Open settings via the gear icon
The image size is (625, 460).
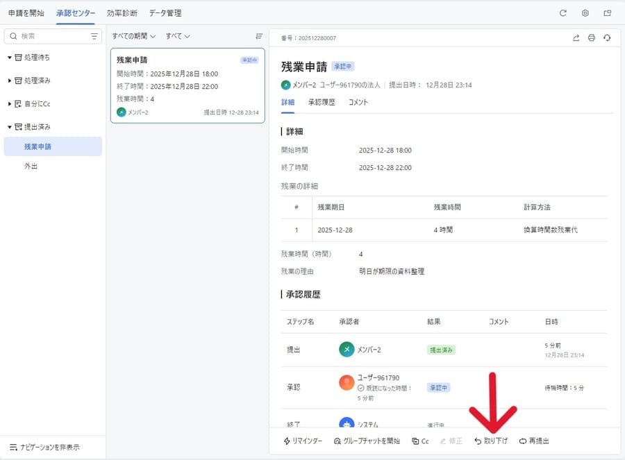pos(585,13)
